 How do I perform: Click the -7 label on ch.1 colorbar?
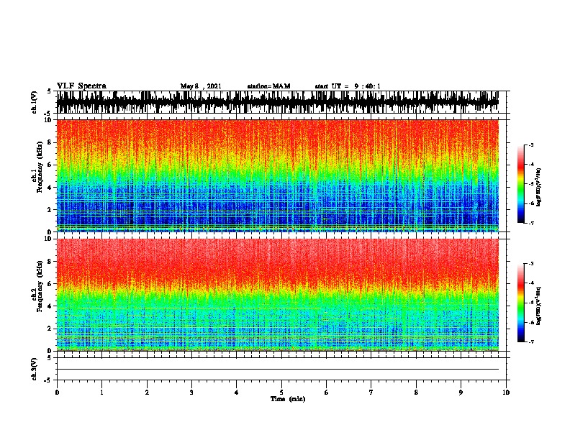(x=530, y=223)
